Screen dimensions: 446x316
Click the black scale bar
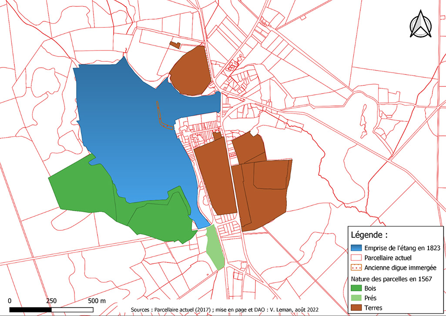point(51,310)
